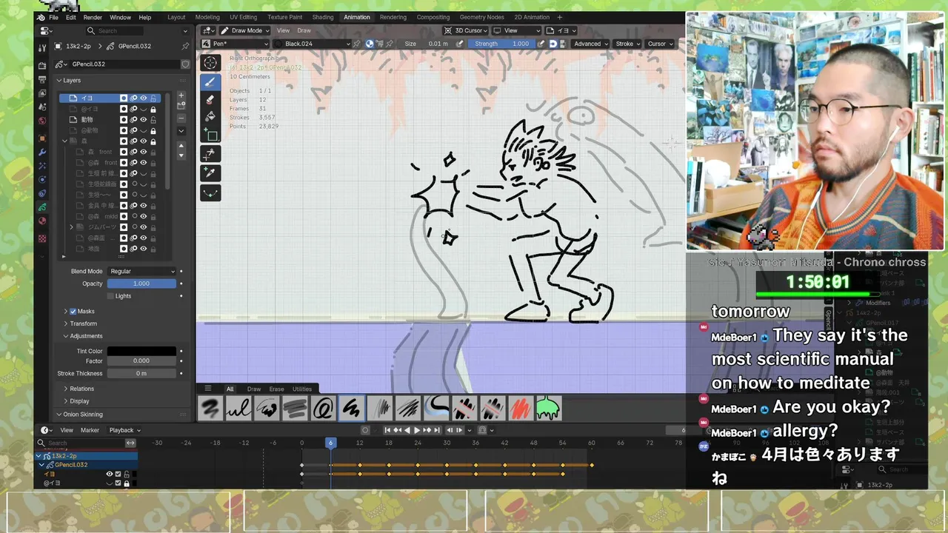The image size is (948, 533).
Task: Toggle mask for the イヨ layer
Action: pos(124,98)
